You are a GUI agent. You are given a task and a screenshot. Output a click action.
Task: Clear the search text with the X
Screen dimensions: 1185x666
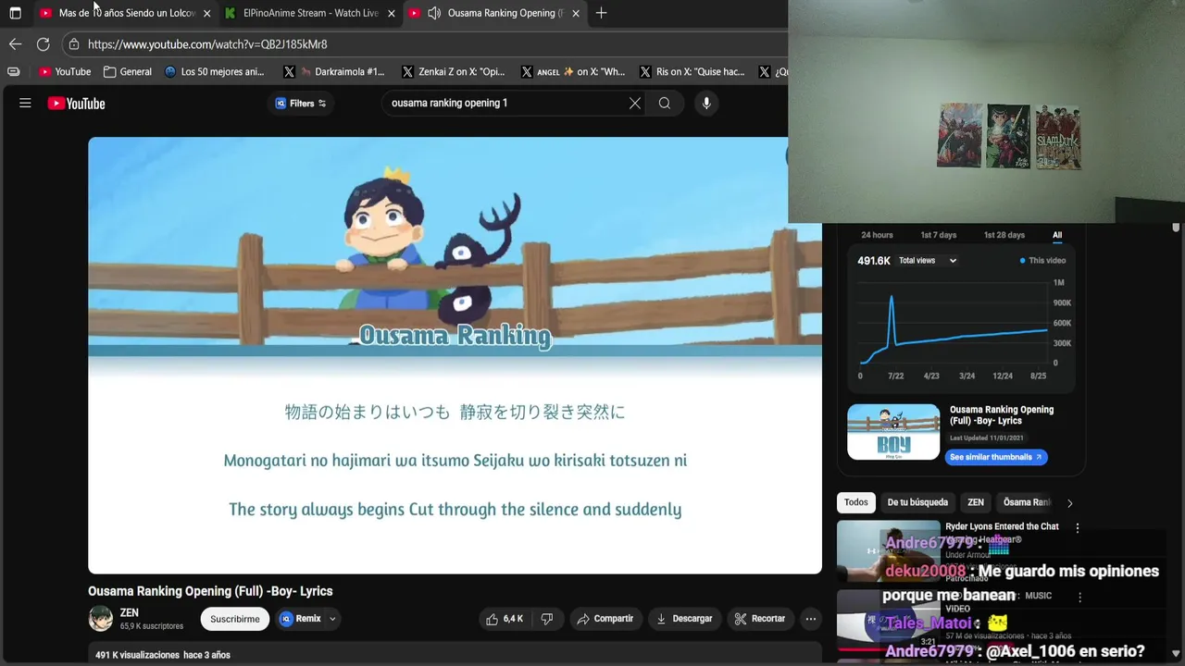click(x=635, y=104)
